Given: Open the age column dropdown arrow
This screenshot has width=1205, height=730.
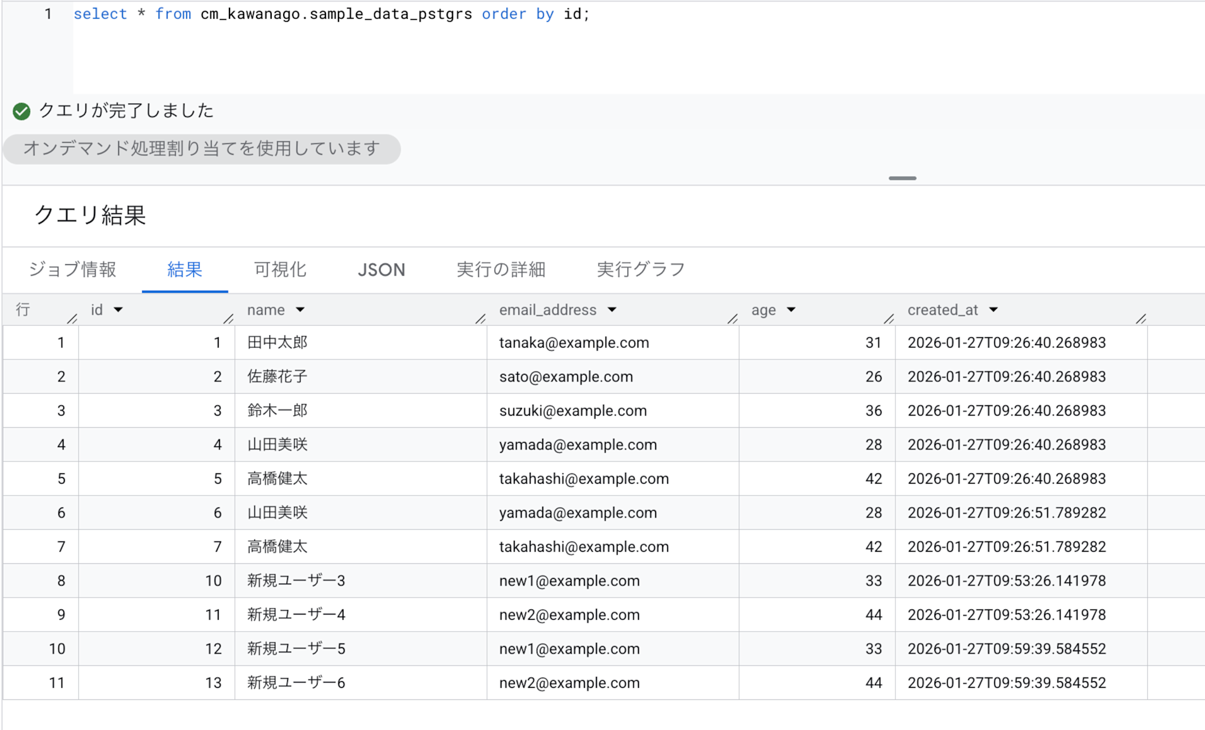Looking at the screenshot, I should pos(791,310).
